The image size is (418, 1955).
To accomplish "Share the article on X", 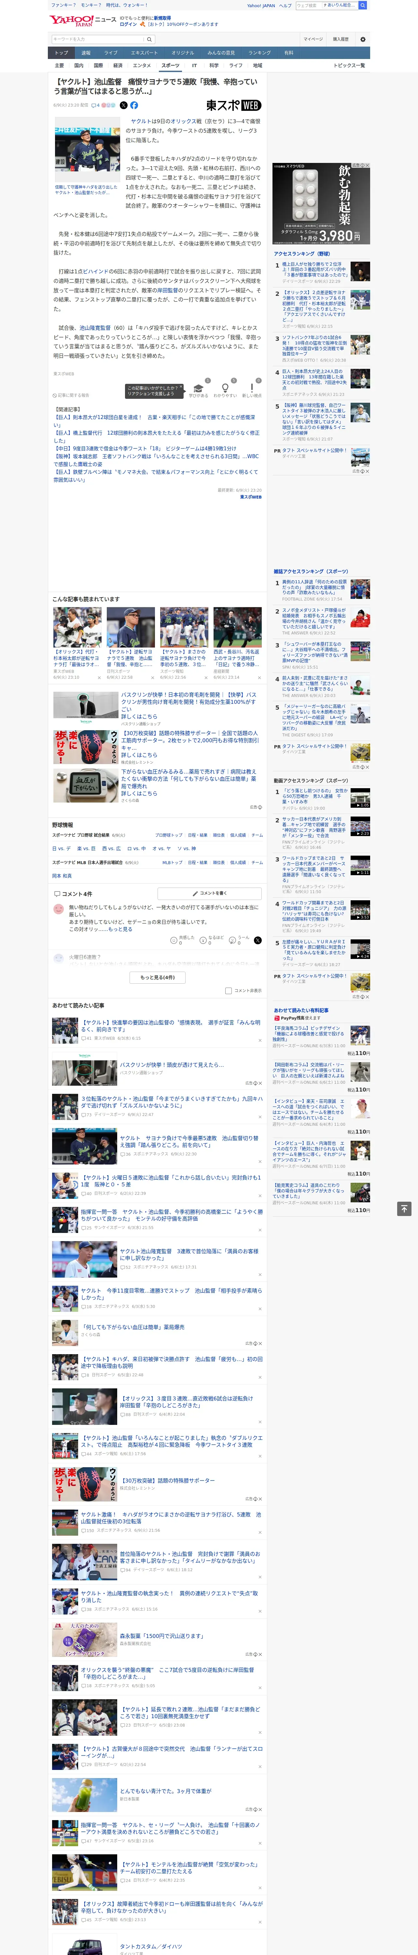I will 124,106.
